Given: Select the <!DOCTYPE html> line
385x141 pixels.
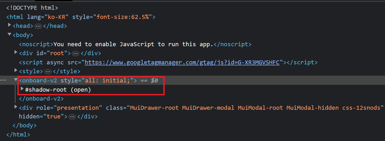Looking at the screenshot, I should [32, 8].
